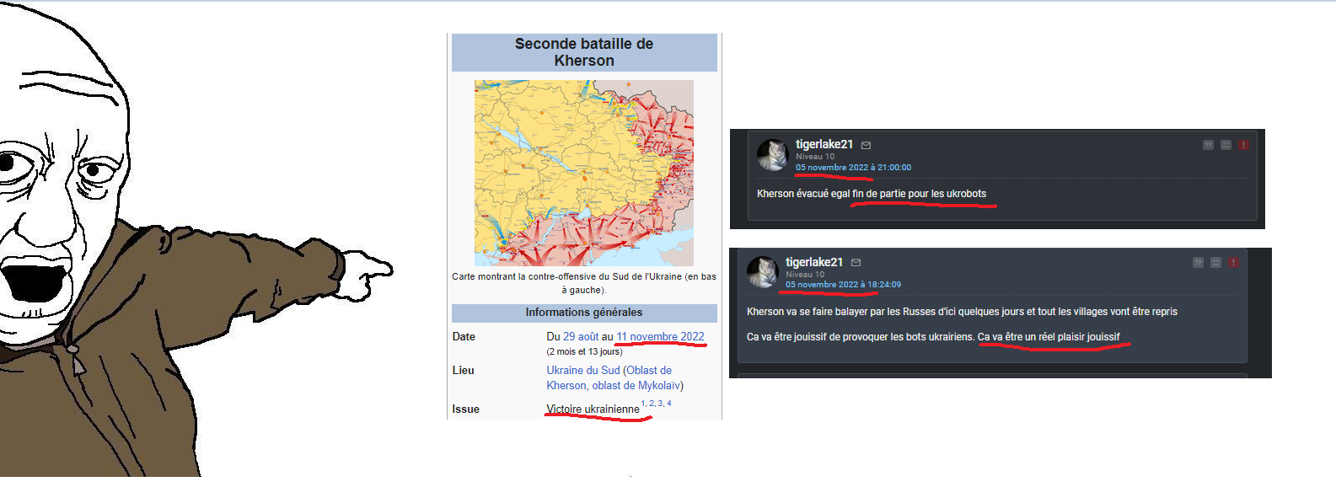Open the Kherson counter-offensive map thumbnail
This screenshot has width=1336, height=503.
(x=584, y=173)
